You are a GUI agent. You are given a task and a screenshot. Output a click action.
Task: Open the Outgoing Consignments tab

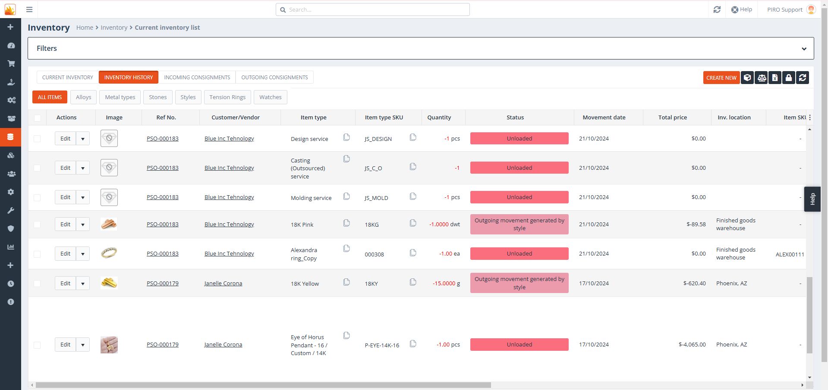[274, 78]
